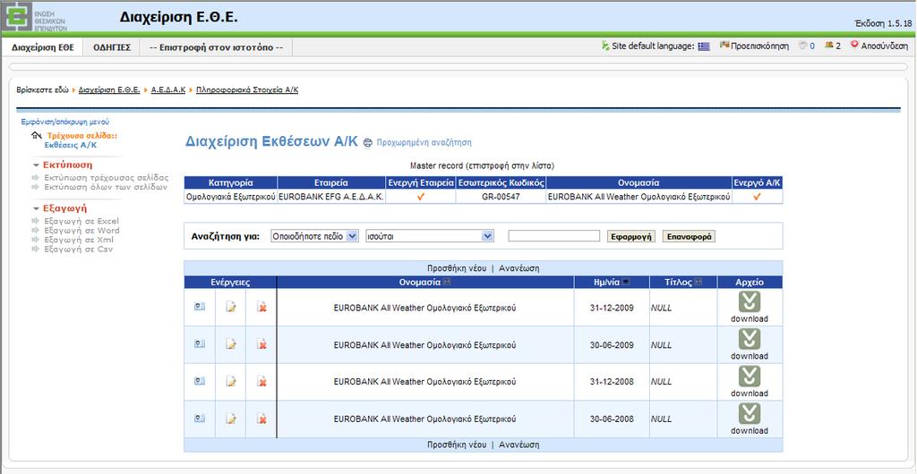
Task: Open the messages counter showing 0
Action: coord(807,47)
